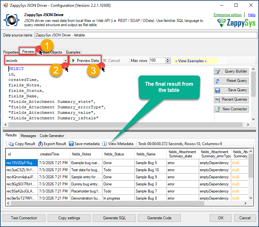Click the rec3usCSZL1hY id cell

(22, 170)
